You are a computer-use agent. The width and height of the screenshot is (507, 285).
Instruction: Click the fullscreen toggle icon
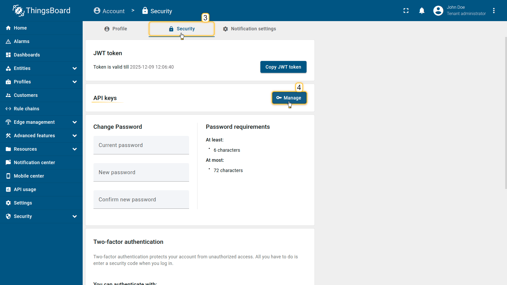(406, 11)
